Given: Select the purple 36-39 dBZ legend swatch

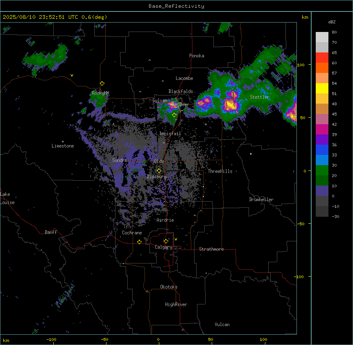Looking at the screenshot, I should [x=322, y=140].
